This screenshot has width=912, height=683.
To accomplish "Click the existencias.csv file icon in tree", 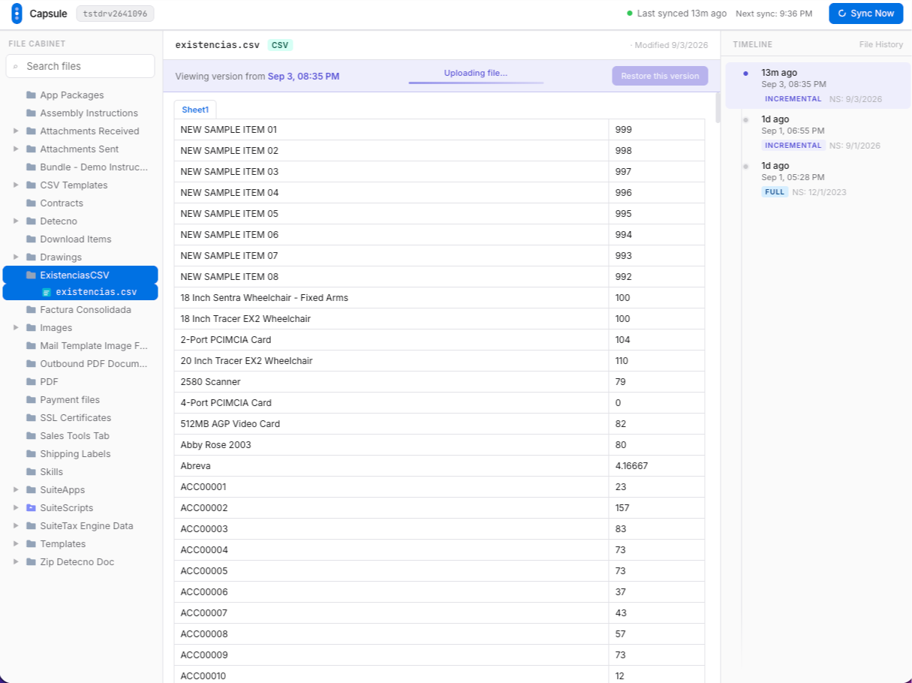I will (x=47, y=292).
